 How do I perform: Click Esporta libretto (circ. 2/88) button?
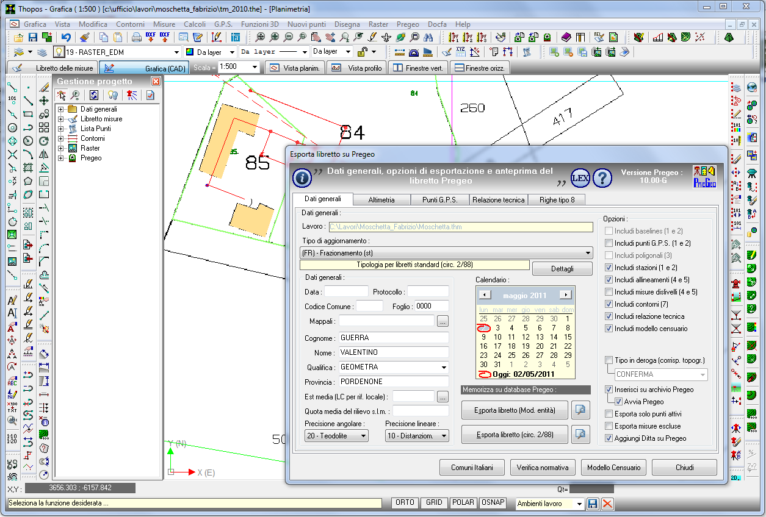(515, 435)
